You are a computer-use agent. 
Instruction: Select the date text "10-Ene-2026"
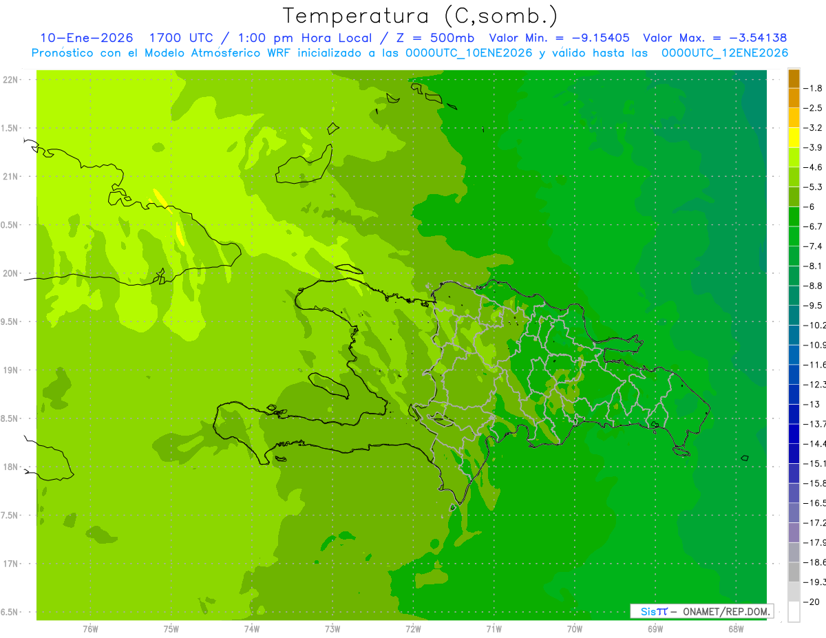(87, 38)
